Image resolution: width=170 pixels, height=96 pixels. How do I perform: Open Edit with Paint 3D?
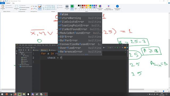(x=108, y=7)
